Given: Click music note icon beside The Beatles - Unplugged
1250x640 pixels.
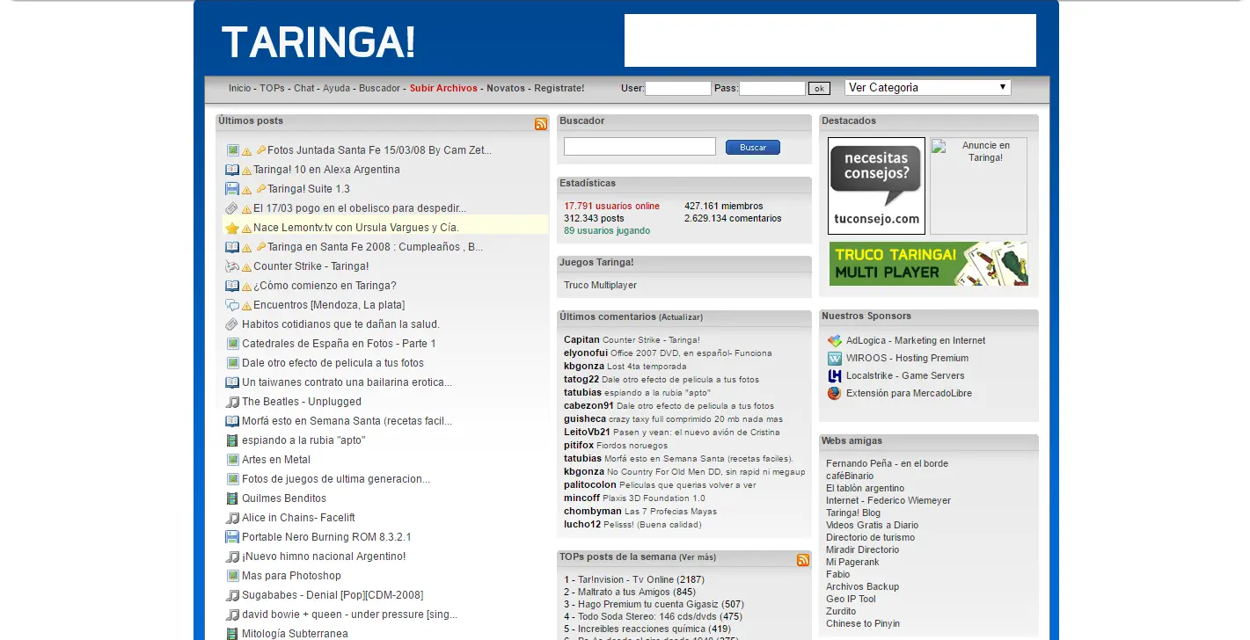Looking at the screenshot, I should [232, 402].
